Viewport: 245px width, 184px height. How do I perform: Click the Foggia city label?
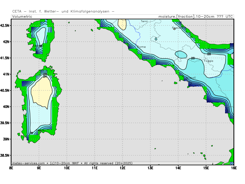(x=209, y=61)
